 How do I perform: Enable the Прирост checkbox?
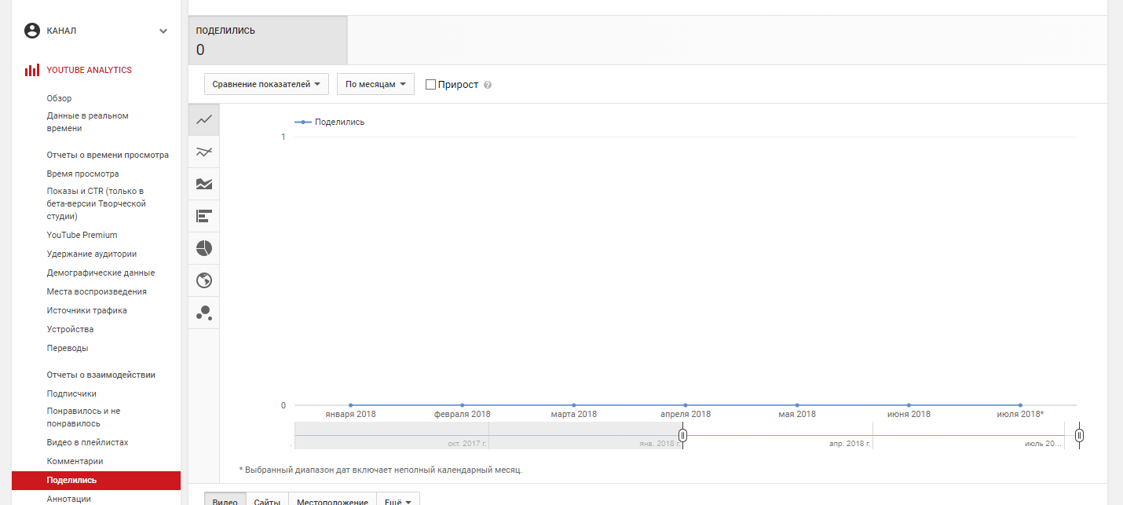pyautogui.click(x=430, y=84)
